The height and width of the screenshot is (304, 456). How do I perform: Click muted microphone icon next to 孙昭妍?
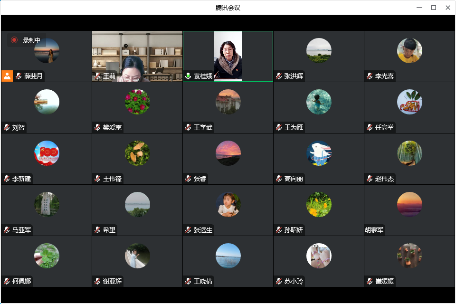[279, 230]
